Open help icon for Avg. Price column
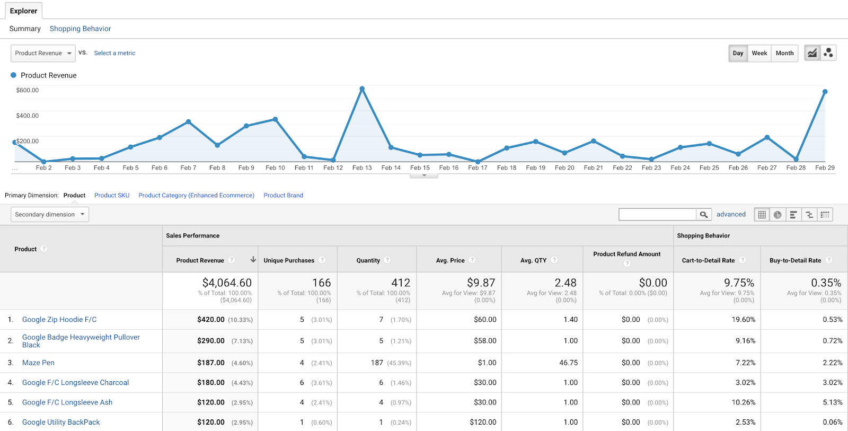Image resolution: width=848 pixels, height=431 pixels. tap(472, 260)
